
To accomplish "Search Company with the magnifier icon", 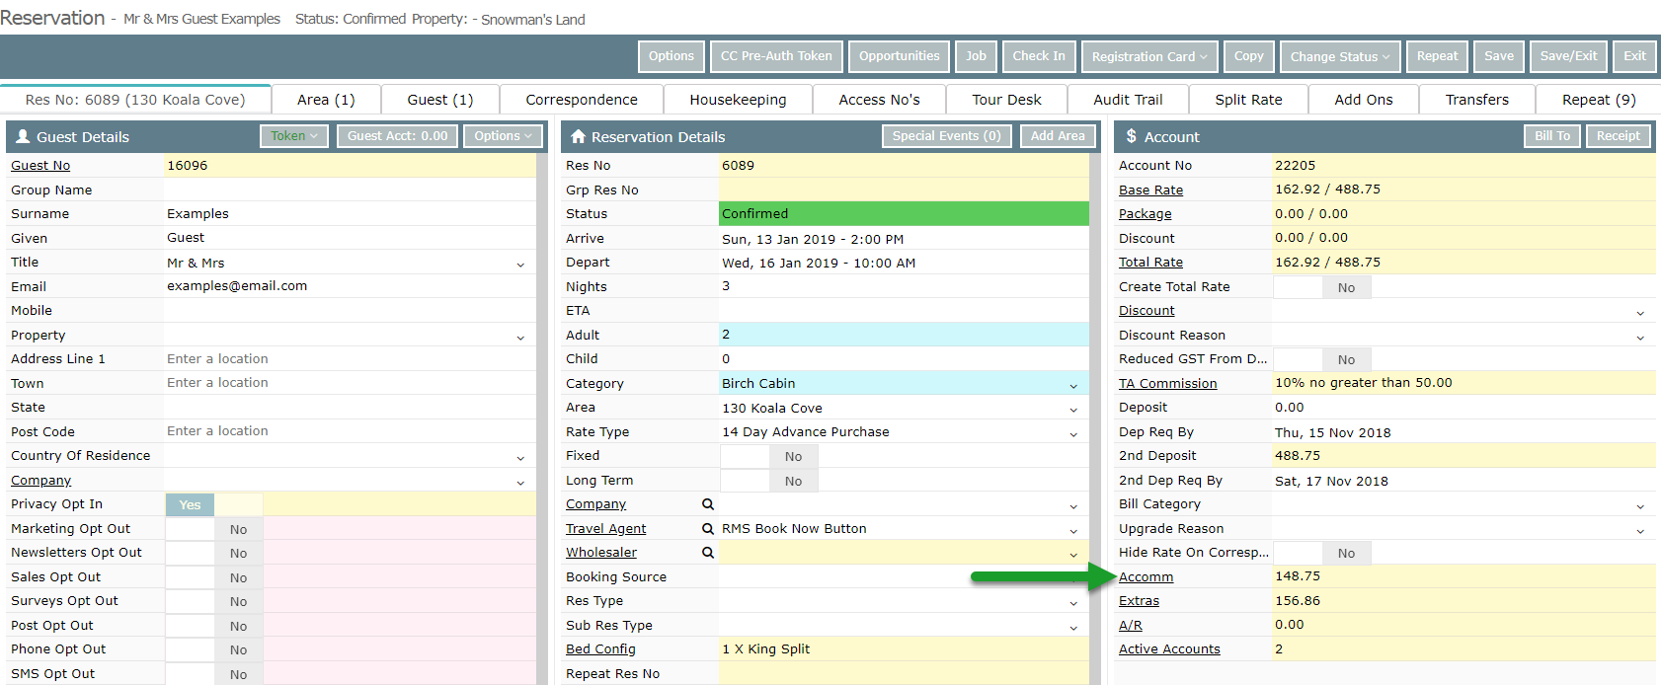I will click(x=707, y=504).
